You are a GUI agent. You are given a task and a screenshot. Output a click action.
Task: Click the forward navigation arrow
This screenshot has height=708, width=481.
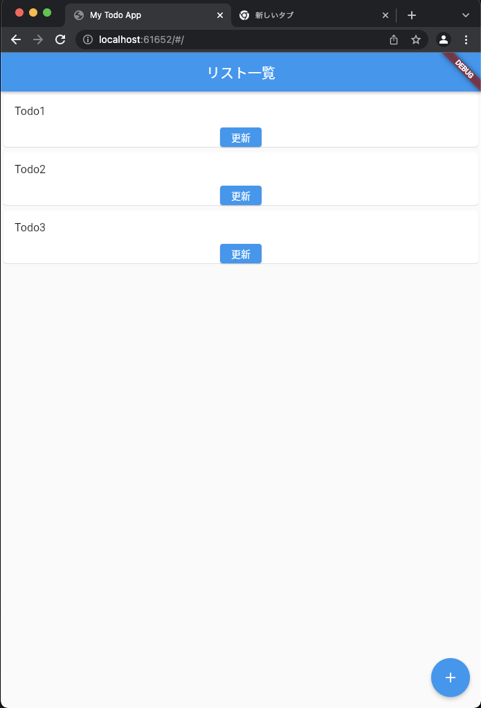click(38, 39)
